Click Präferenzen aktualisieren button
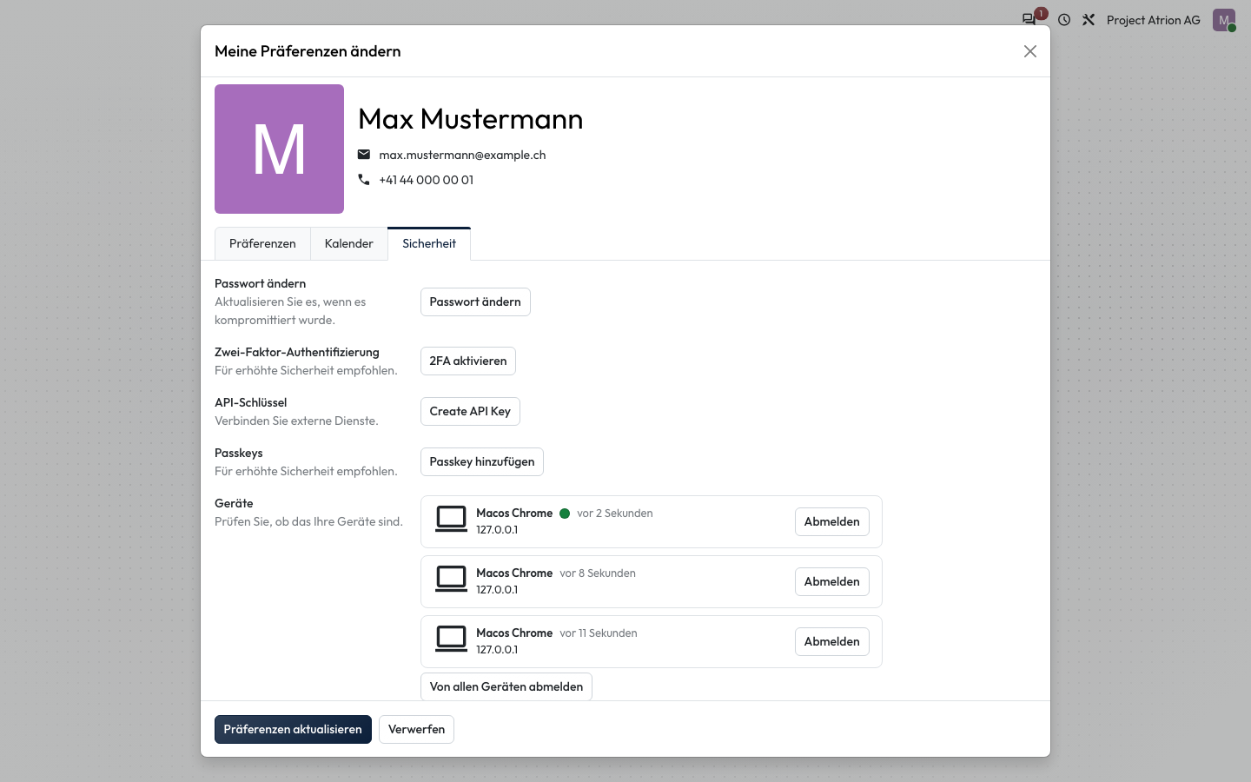The image size is (1251, 782). [x=293, y=729]
